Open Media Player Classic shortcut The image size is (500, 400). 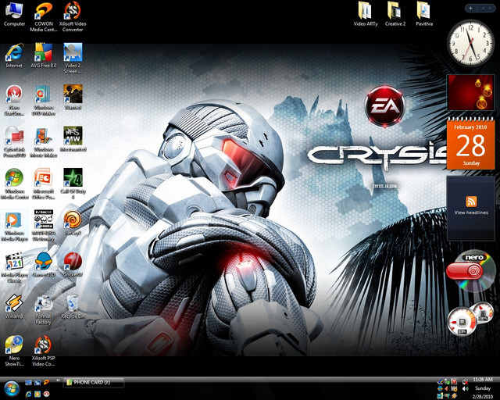click(x=14, y=268)
